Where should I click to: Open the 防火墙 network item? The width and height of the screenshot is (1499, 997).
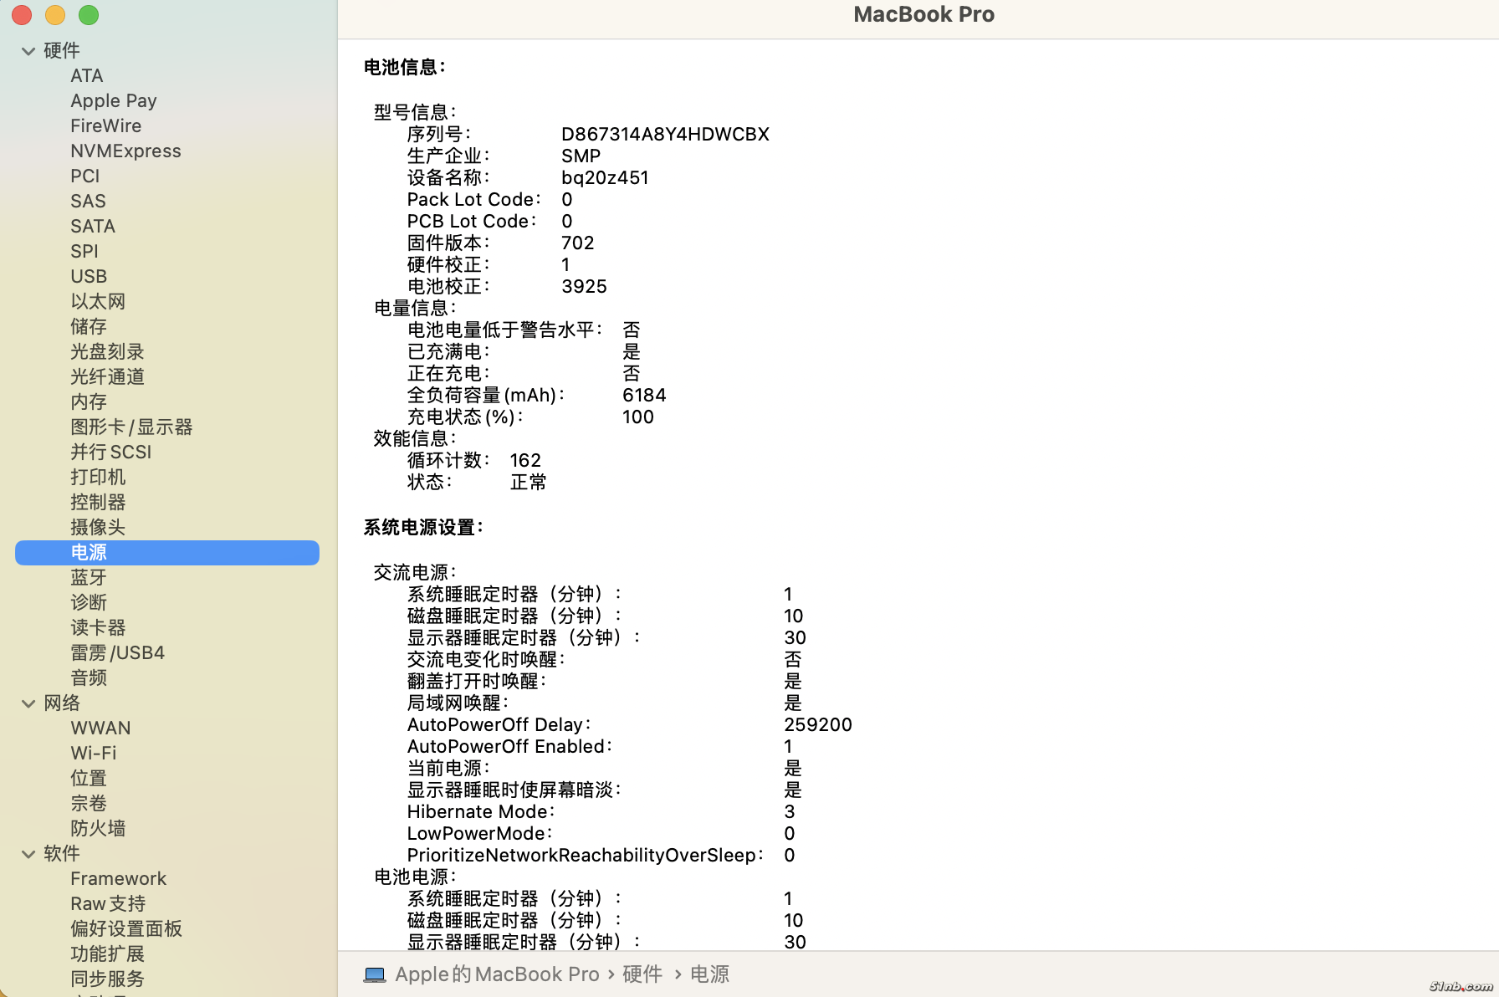98,828
